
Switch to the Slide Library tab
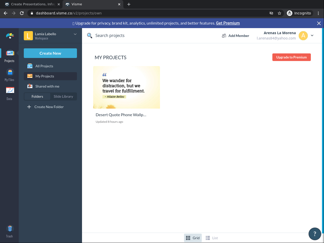coord(63,96)
